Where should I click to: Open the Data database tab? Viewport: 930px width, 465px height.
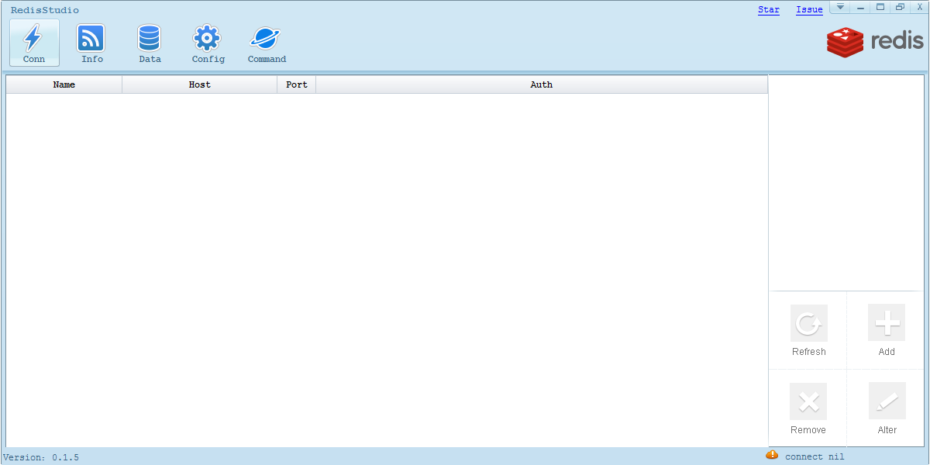pyautogui.click(x=150, y=43)
